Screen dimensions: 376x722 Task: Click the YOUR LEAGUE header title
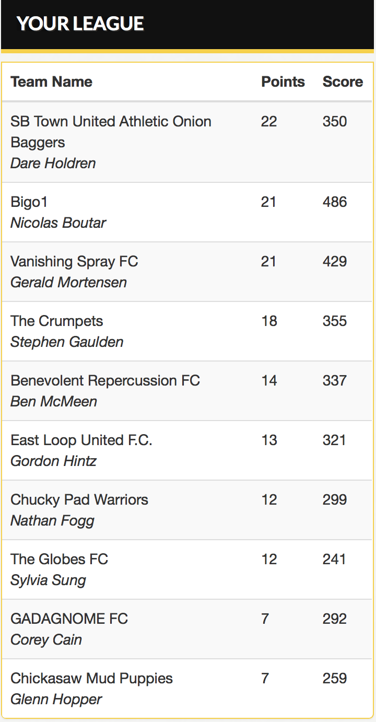click(x=80, y=24)
